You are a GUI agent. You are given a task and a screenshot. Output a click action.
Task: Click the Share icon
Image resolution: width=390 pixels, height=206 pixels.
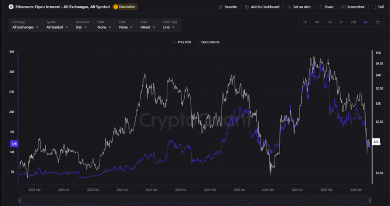(321, 7)
